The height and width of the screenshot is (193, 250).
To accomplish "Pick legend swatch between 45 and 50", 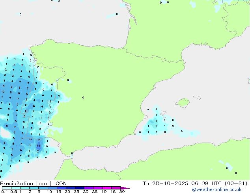I will tap(117, 188).
